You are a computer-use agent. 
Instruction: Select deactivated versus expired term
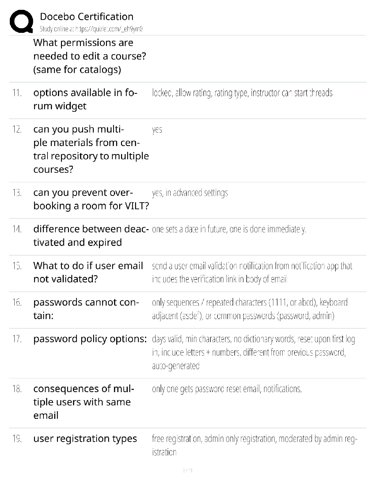coord(91,236)
